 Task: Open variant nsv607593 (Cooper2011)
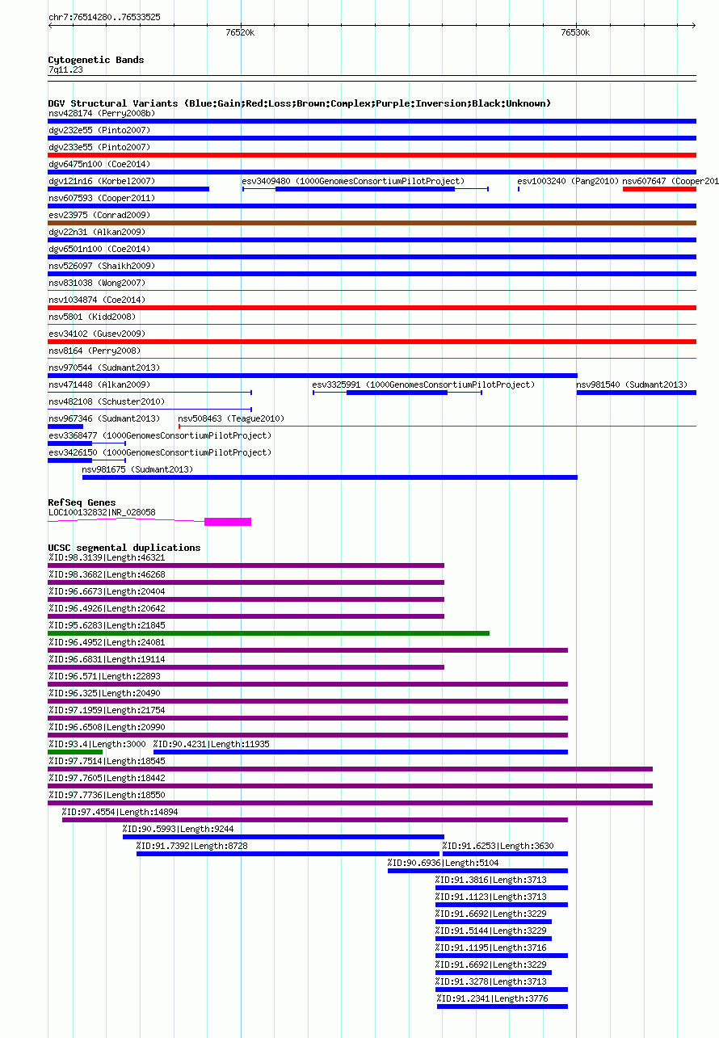102,198
